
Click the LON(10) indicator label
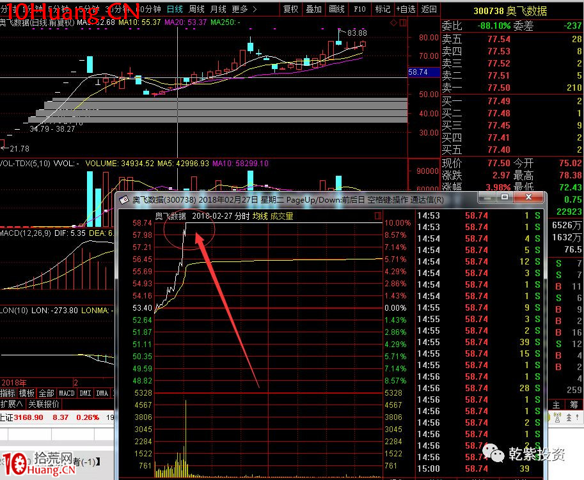pyautogui.click(x=14, y=311)
